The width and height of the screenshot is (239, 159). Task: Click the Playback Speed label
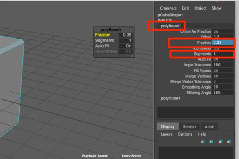click(95, 156)
